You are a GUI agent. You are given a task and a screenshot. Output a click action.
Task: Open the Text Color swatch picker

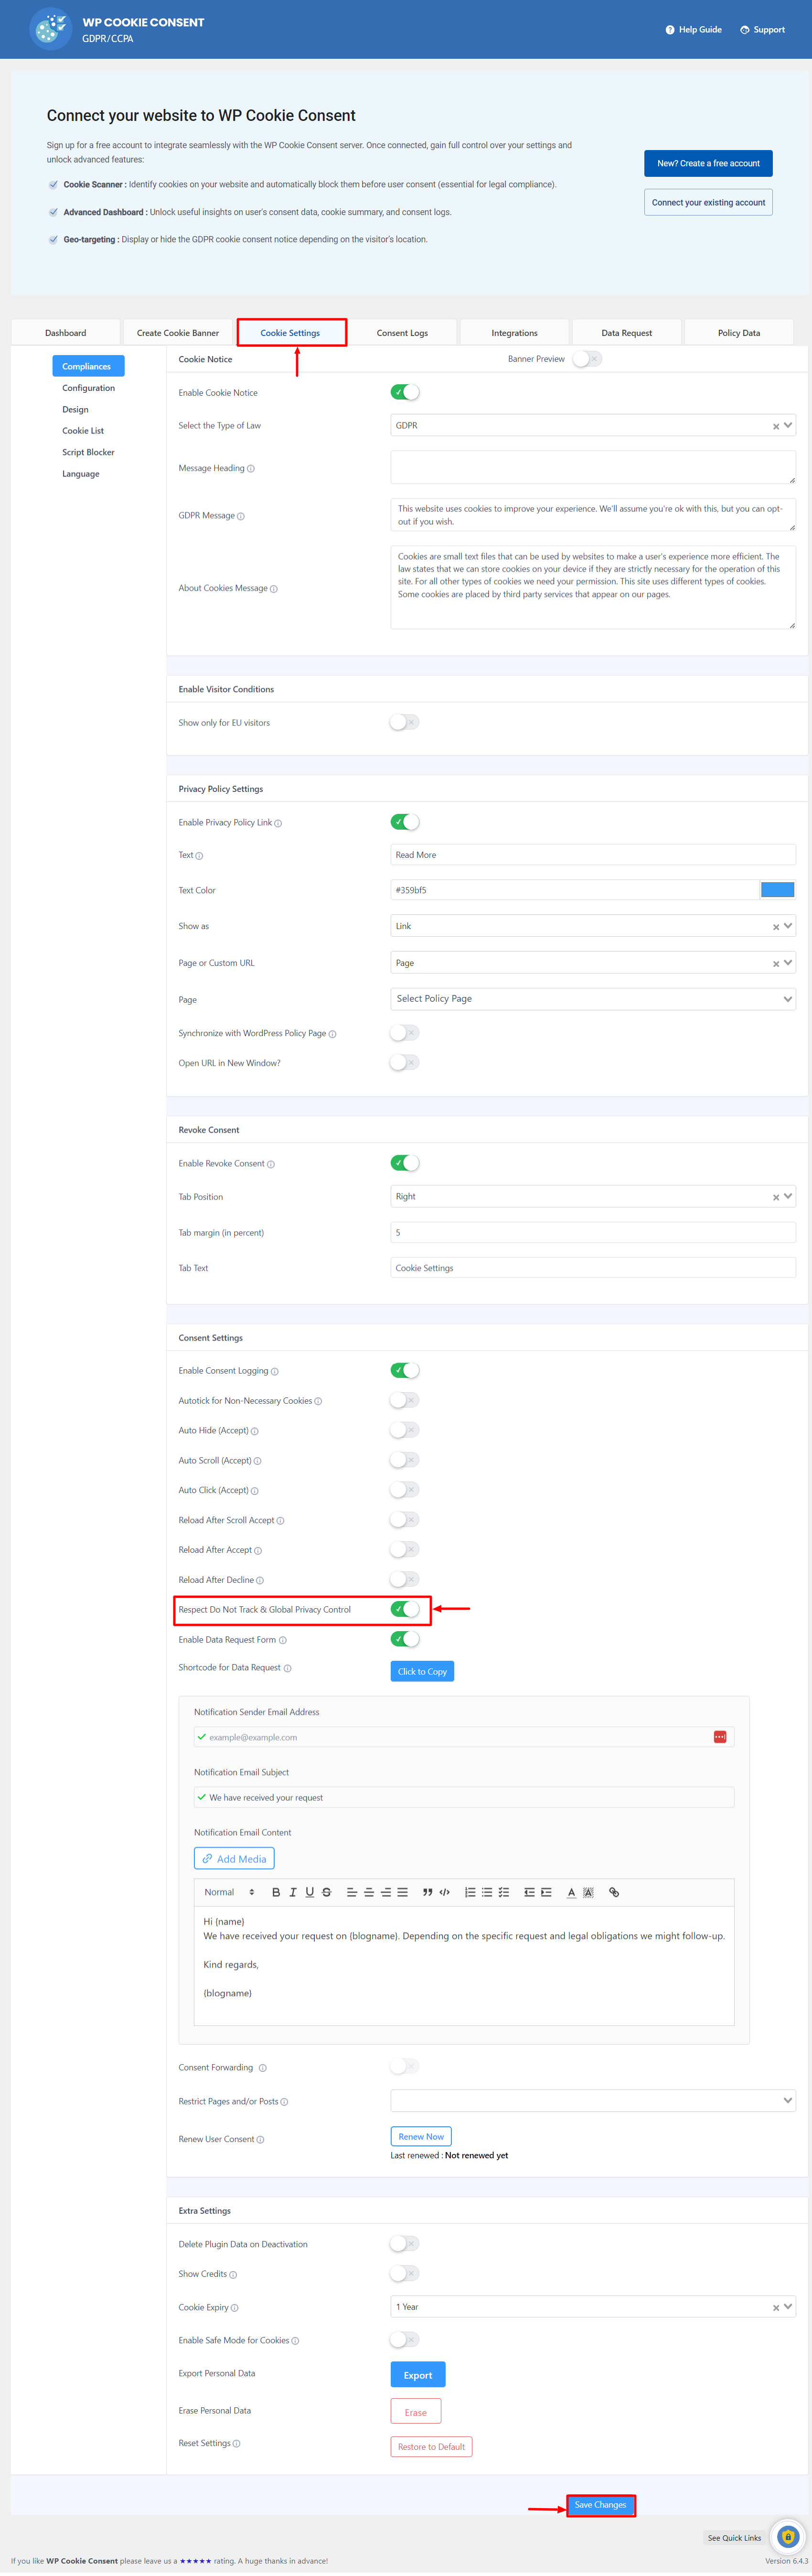point(777,889)
